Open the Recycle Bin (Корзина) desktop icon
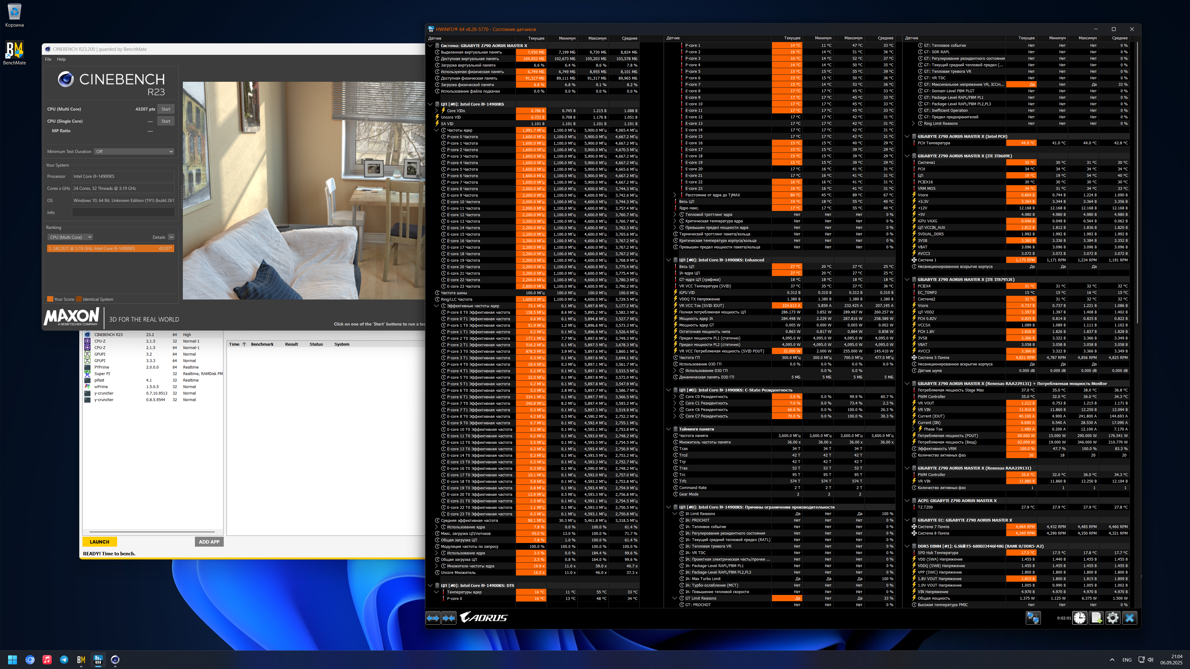The width and height of the screenshot is (1190, 669). click(14, 15)
